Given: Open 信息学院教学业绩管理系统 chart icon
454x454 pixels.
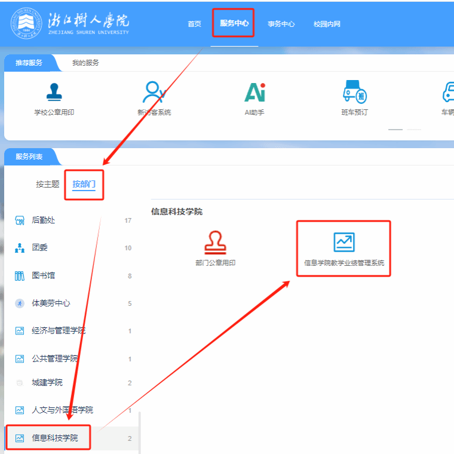Looking at the screenshot, I should [x=343, y=242].
